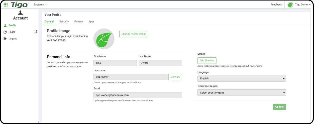Click the Convert username button
This screenshot has height=124, width=314.
(175, 77)
